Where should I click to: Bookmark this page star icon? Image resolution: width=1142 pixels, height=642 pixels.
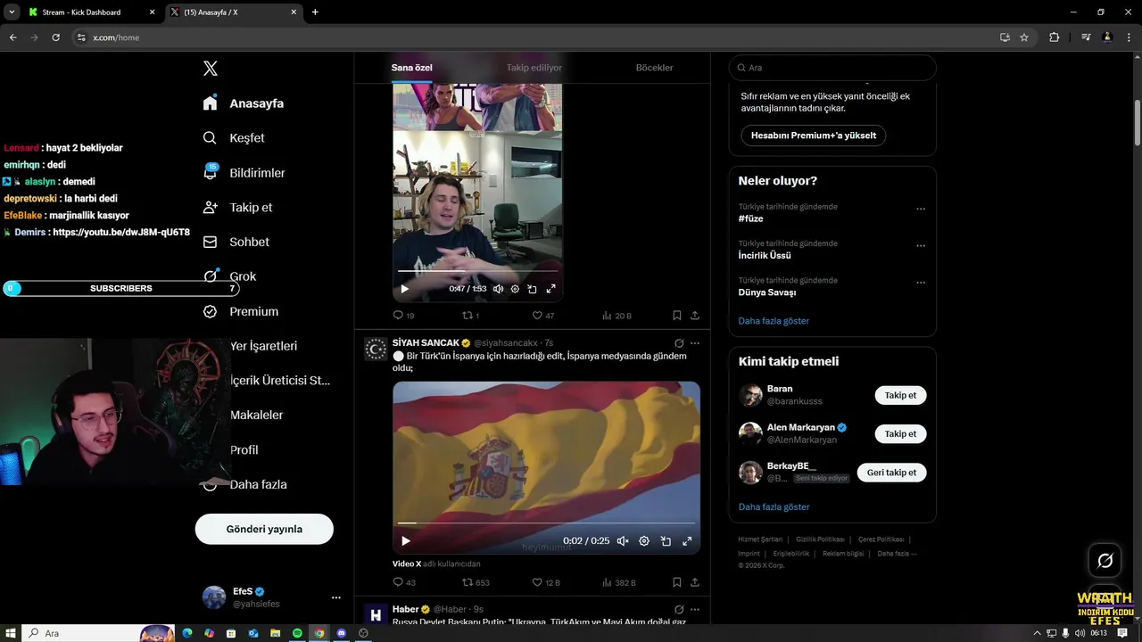[x=1024, y=37]
